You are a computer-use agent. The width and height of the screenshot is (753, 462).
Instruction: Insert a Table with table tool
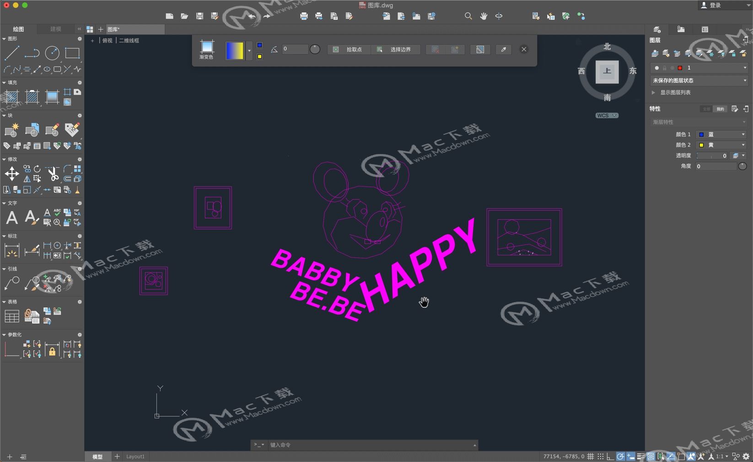(12, 316)
